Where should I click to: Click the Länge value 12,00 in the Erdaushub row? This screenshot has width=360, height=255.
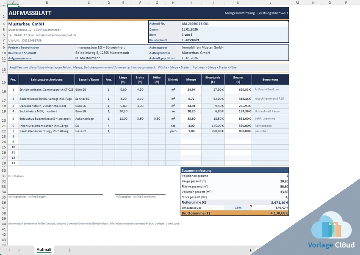(123, 119)
